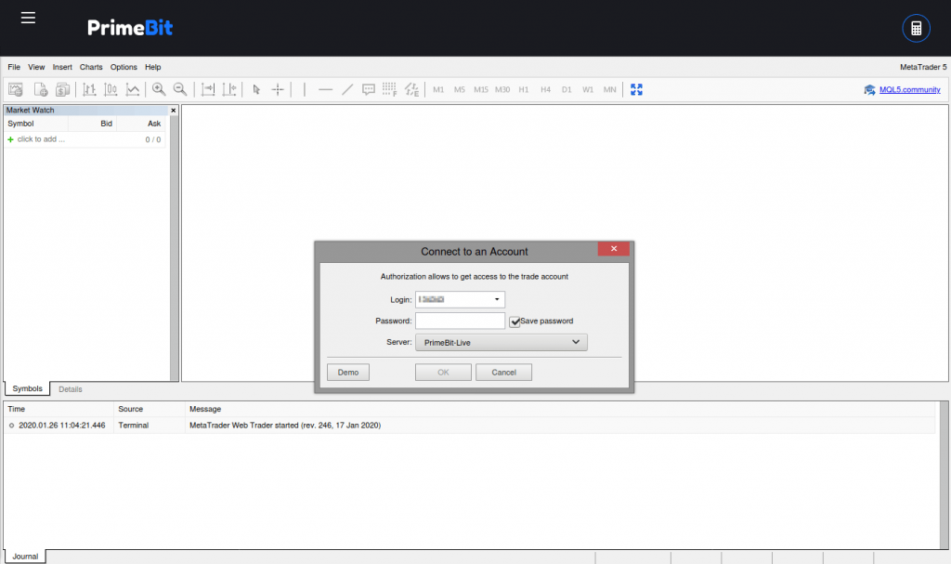Select the vertical line tool
951x564 pixels.
tap(304, 90)
